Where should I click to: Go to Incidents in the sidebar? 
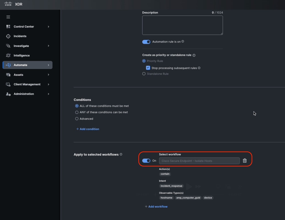27,36
